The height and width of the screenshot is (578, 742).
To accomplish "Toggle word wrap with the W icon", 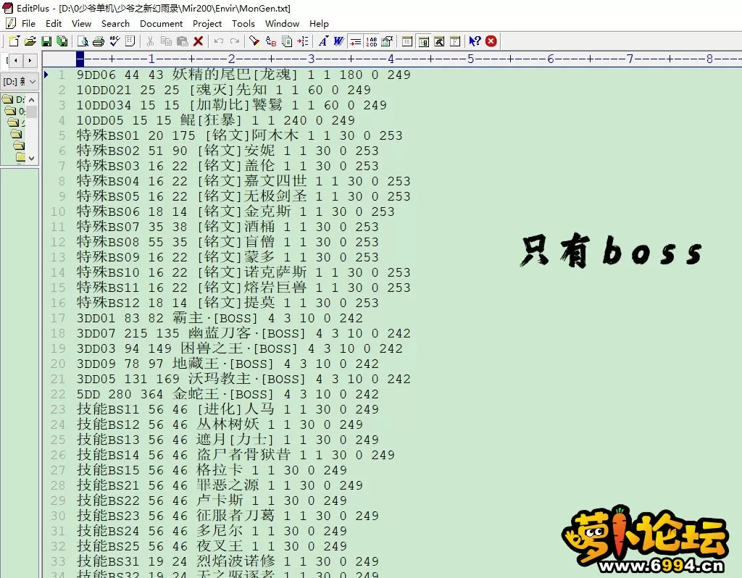I will click(x=339, y=41).
